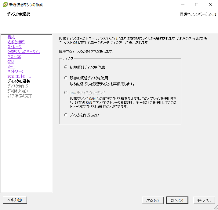
Task: Click the greyed 終了準備の完了 step
Action: pyautogui.click(x=20, y=96)
